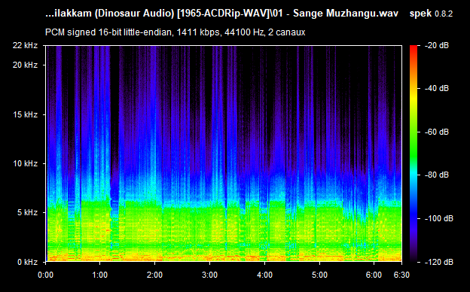Click the 22 kHz frequency axis label
Viewport: 470px width, 292px height.
click(25, 45)
